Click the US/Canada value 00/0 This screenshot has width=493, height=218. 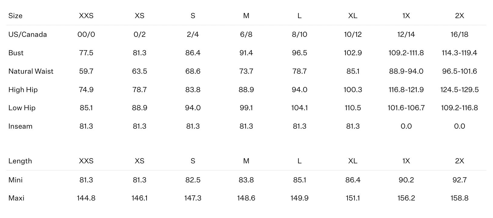86,34
